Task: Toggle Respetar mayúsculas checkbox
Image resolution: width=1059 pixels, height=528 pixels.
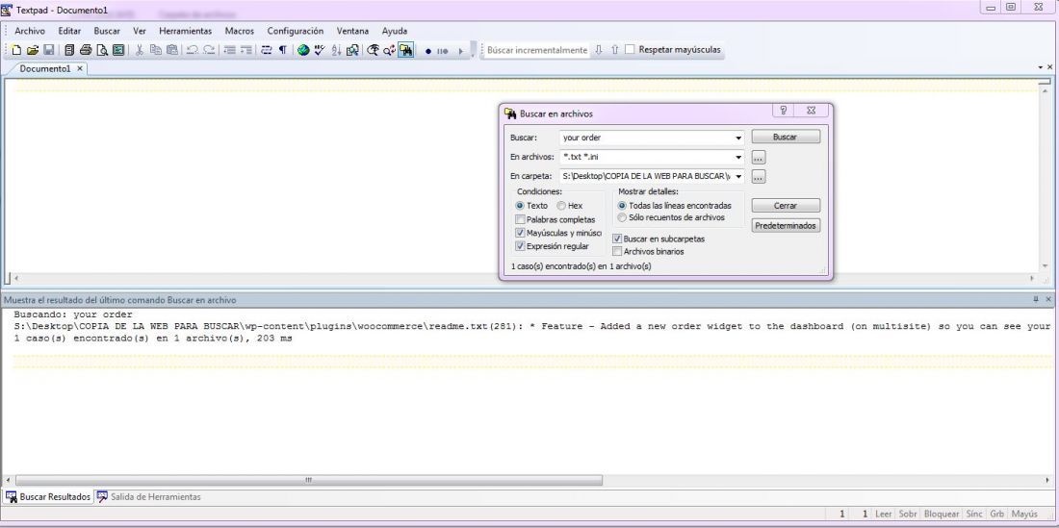Action: (x=631, y=49)
